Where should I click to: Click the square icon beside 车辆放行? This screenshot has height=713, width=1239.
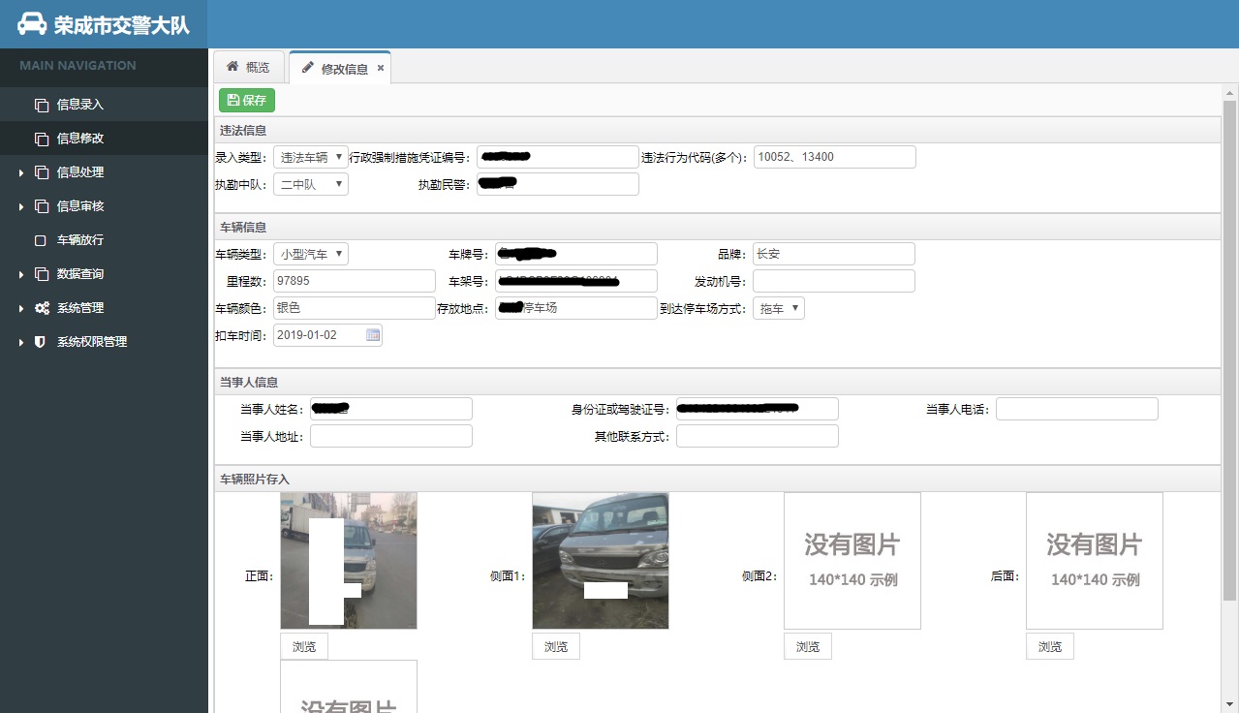pyautogui.click(x=41, y=240)
